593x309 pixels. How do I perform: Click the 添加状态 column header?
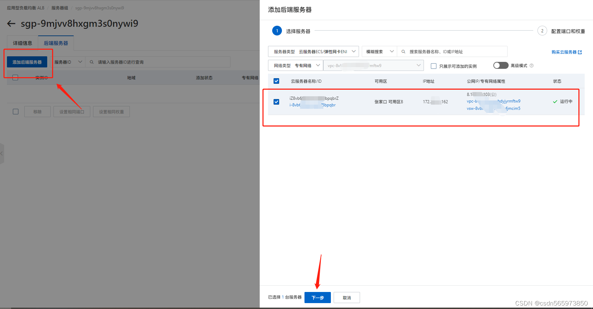pos(204,78)
